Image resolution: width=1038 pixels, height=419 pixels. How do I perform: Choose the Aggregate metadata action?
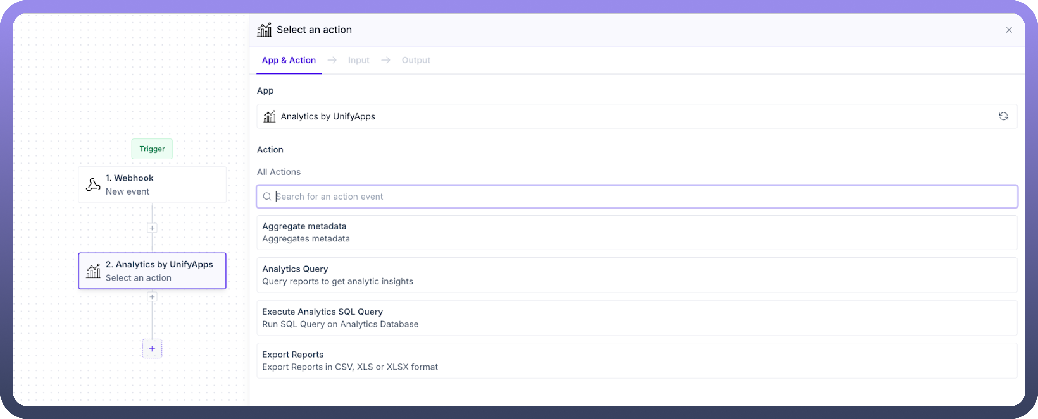pyautogui.click(x=637, y=232)
